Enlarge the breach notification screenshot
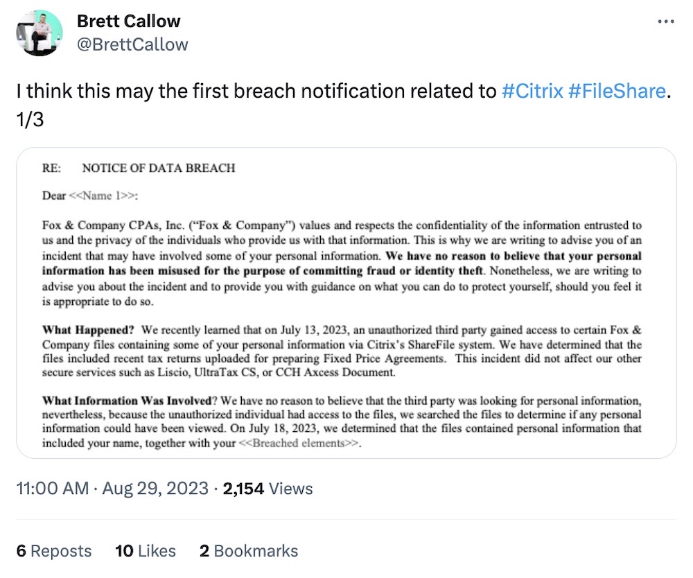Screen dimensions: 693x578 pos(346,305)
